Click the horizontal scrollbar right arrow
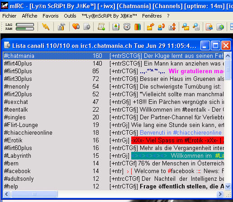The height and width of the screenshot is (202, 233). pos(220,194)
